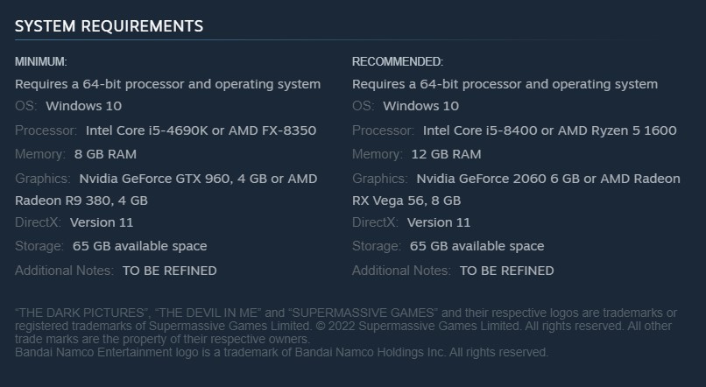Click minimum OS Windows 10 value
Viewport: 706px width, 387px height.
84,106
